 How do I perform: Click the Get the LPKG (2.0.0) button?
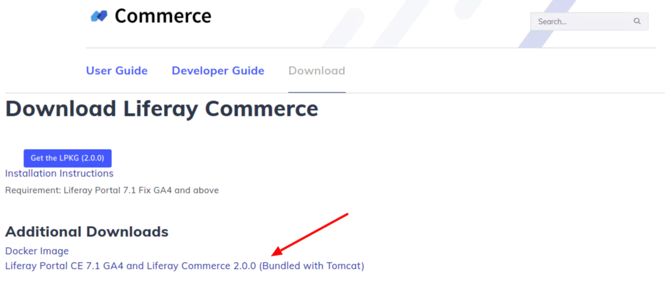[67, 158]
